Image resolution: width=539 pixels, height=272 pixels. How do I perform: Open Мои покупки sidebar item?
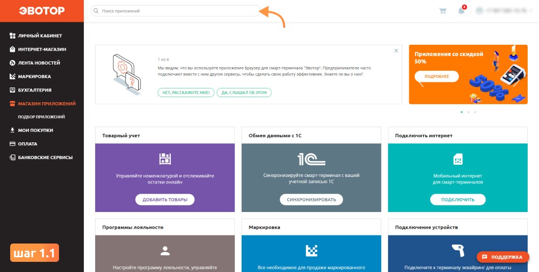[x=36, y=130]
